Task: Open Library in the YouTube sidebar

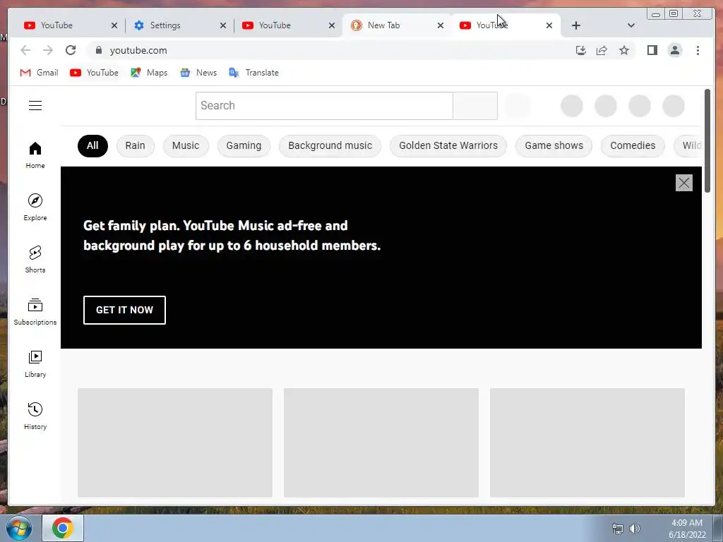Action: pos(35,364)
